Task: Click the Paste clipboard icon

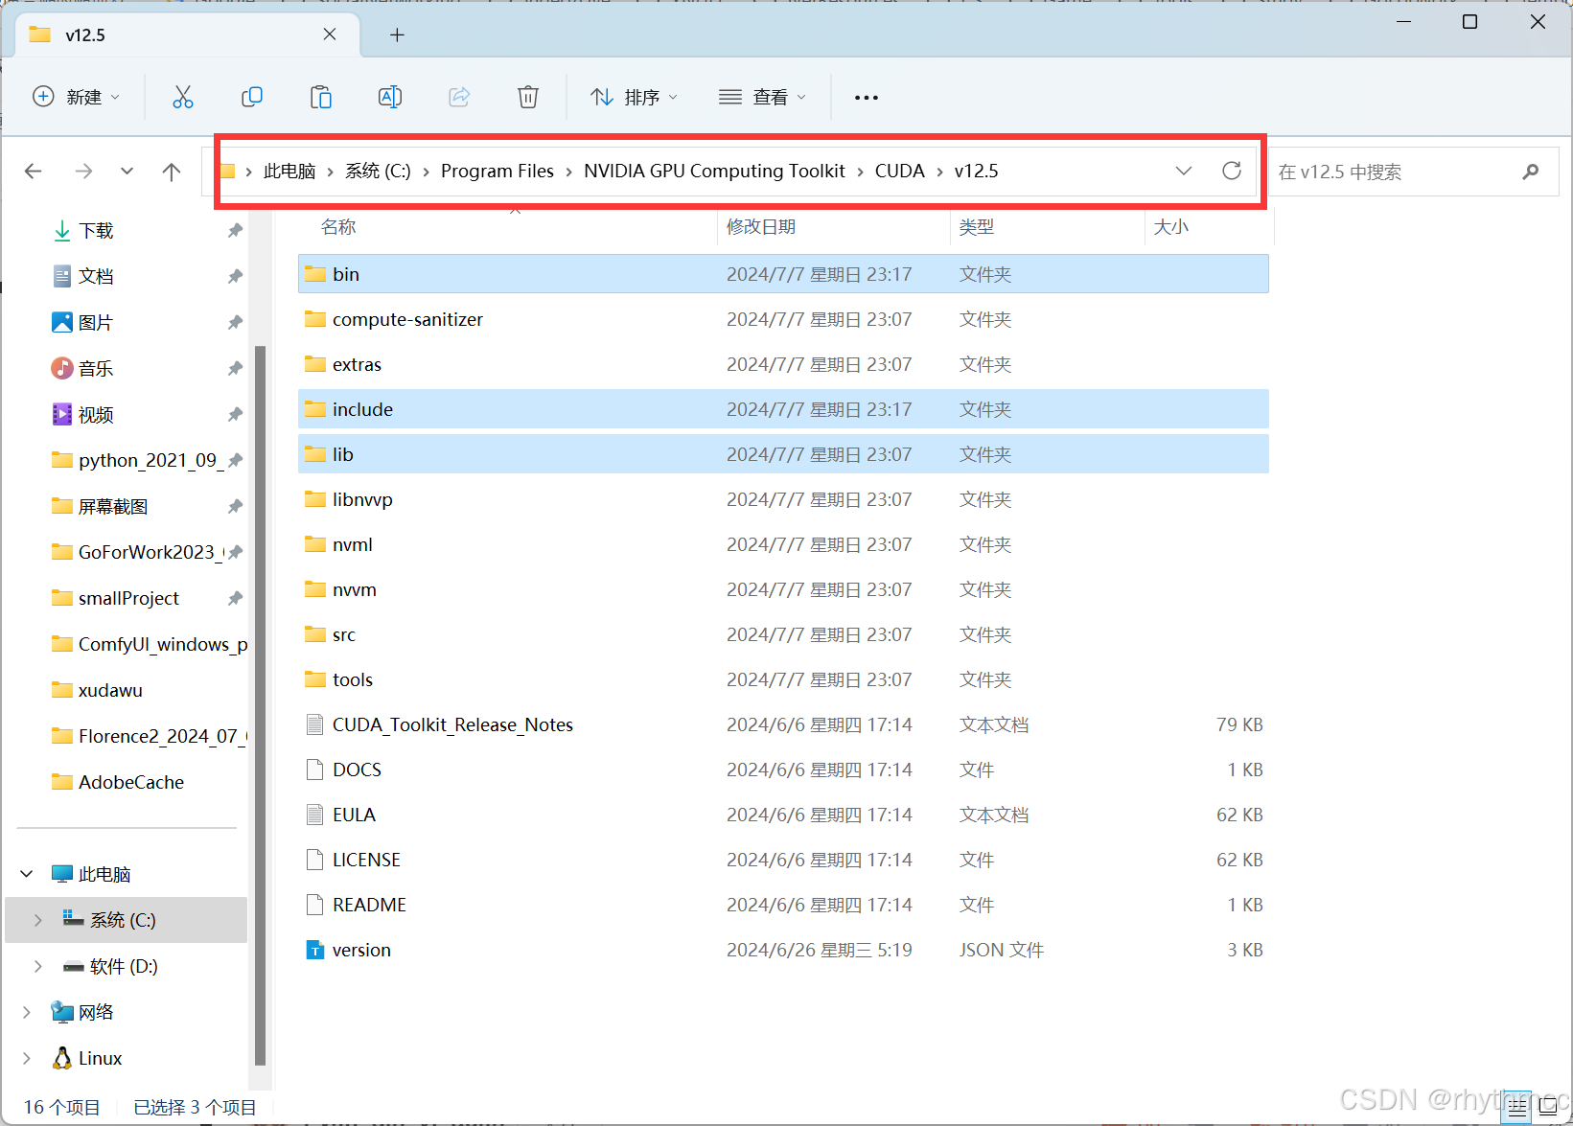Action: [321, 97]
